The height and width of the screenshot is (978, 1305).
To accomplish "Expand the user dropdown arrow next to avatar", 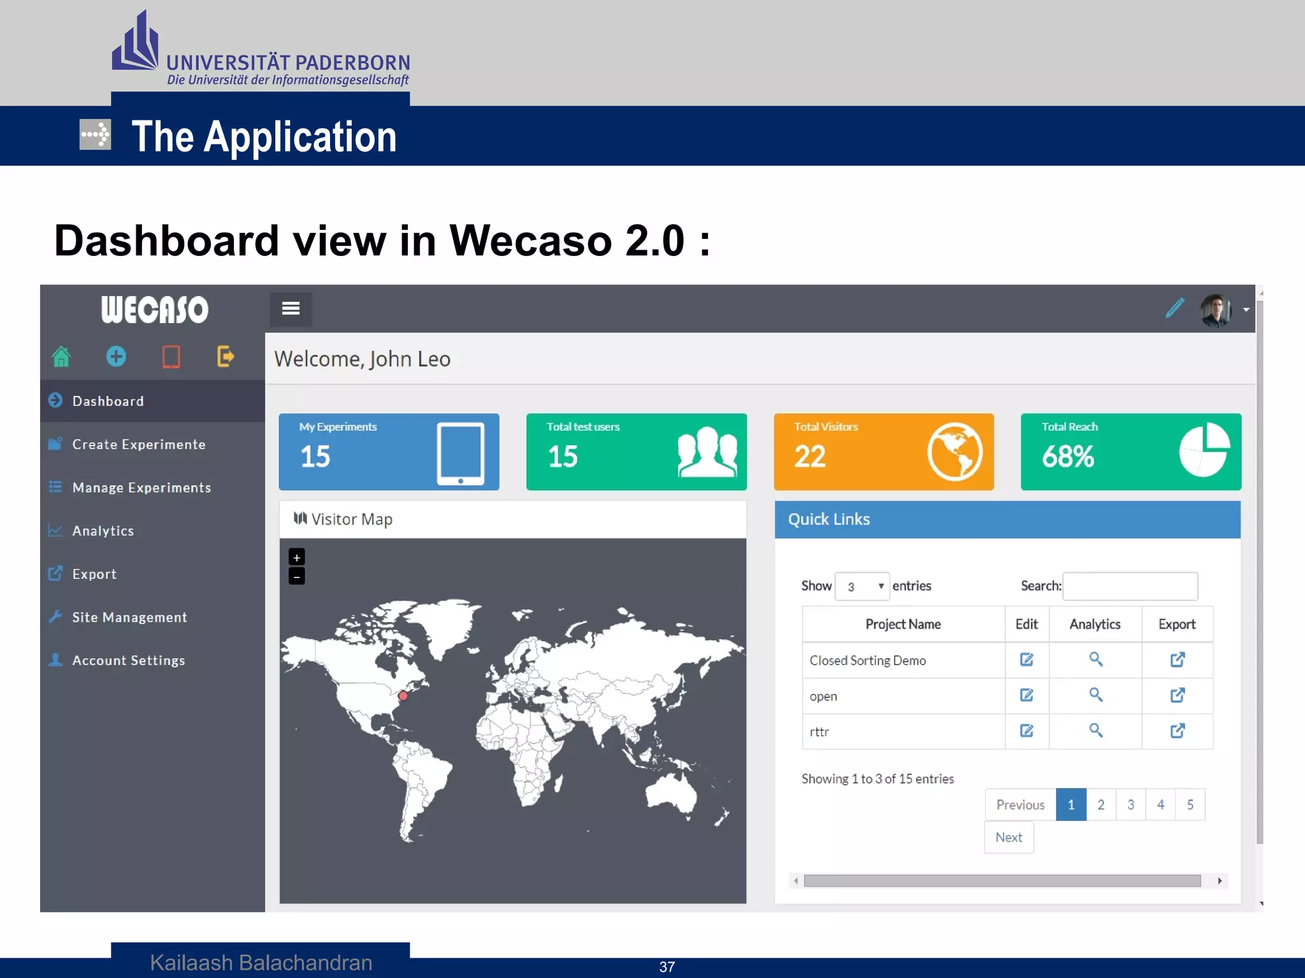I will pyautogui.click(x=1246, y=310).
